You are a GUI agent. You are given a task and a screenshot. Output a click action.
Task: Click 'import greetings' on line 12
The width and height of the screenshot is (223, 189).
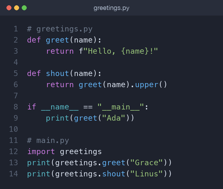(x=65, y=152)
